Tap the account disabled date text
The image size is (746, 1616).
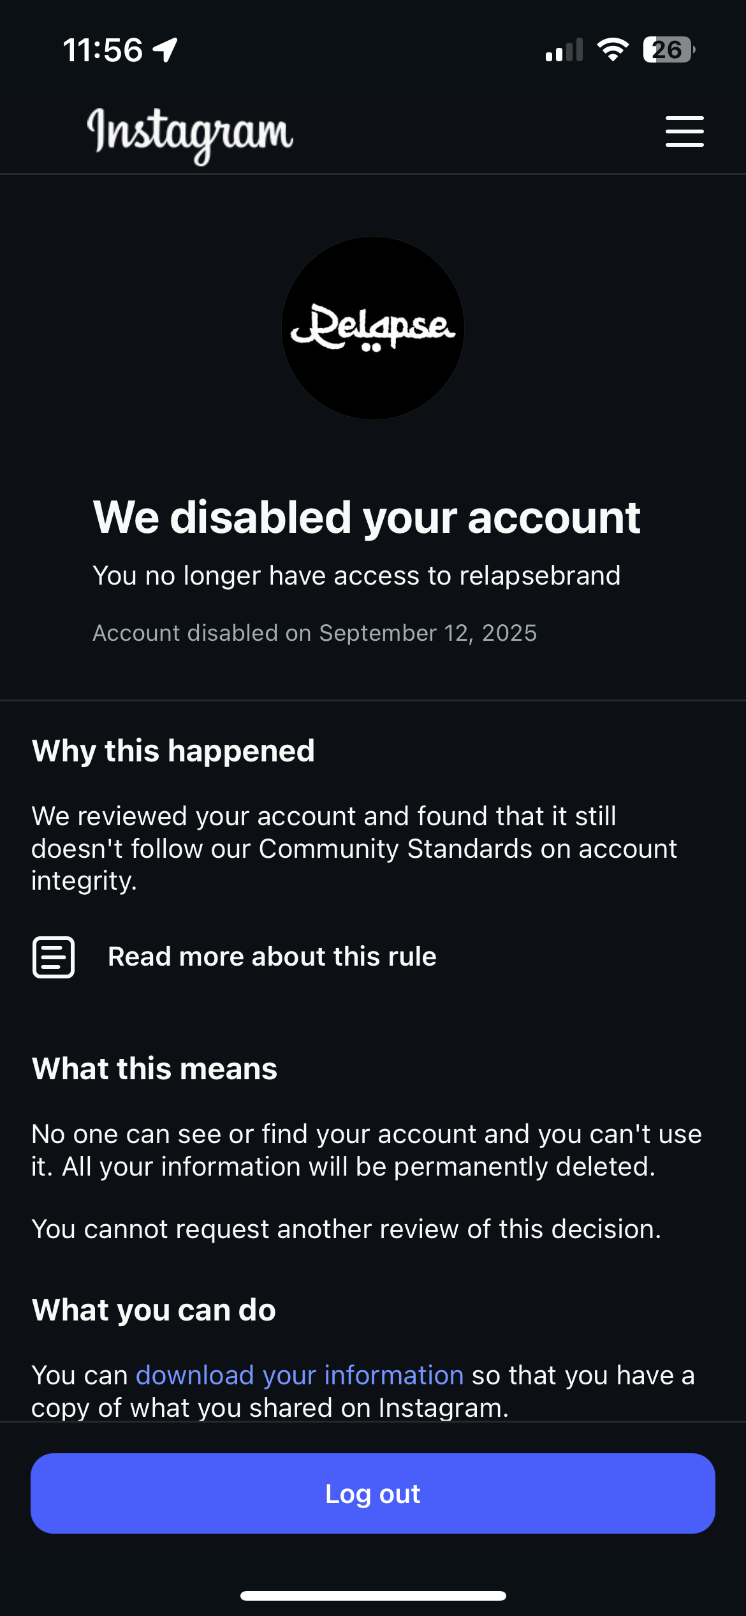click(x=315, y=633)
